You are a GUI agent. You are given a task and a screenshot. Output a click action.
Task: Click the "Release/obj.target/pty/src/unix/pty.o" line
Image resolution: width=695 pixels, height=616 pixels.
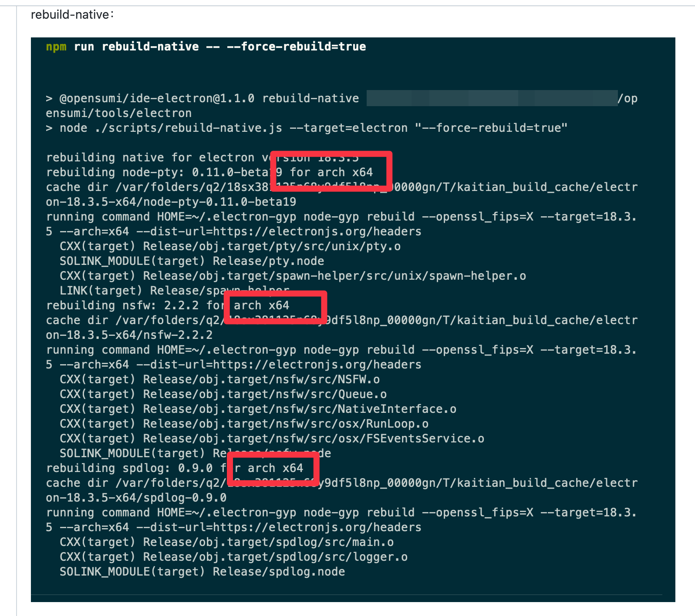[230, 246]
